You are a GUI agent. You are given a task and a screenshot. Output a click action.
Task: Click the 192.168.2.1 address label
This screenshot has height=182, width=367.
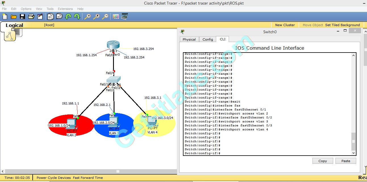coord(102,105)
